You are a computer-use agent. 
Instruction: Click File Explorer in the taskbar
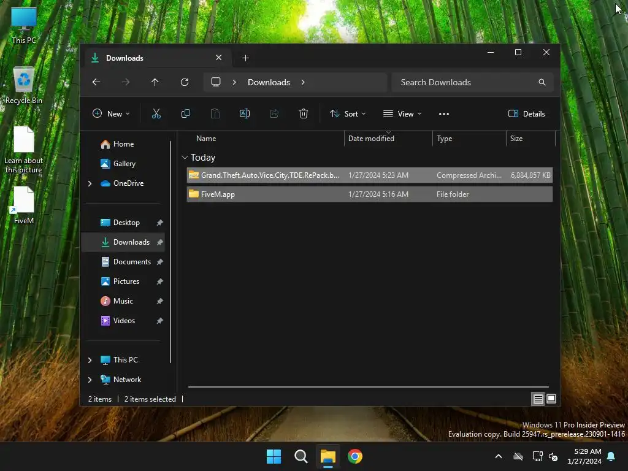(328, 456)
